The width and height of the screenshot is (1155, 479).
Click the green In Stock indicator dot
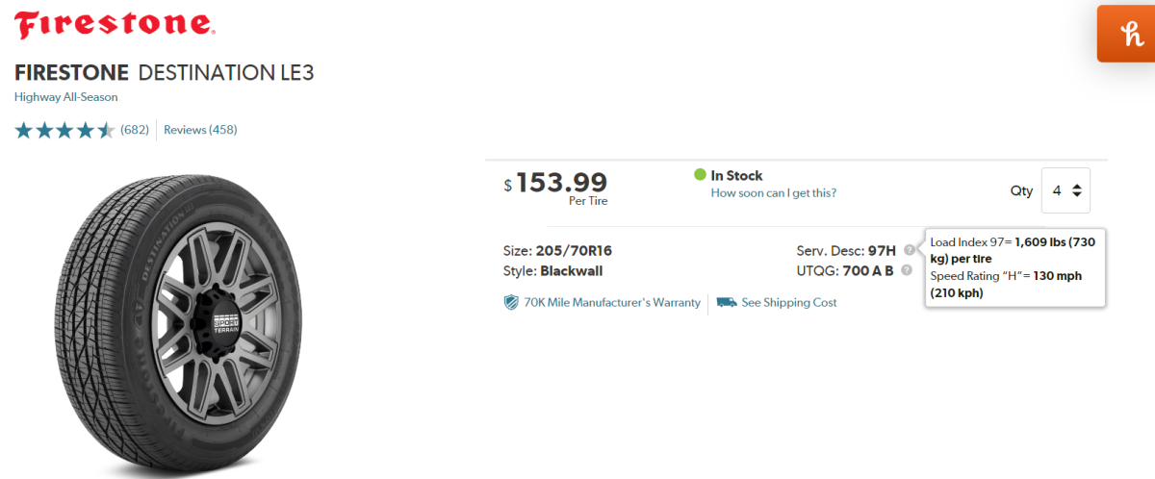(x=700, y=175)
